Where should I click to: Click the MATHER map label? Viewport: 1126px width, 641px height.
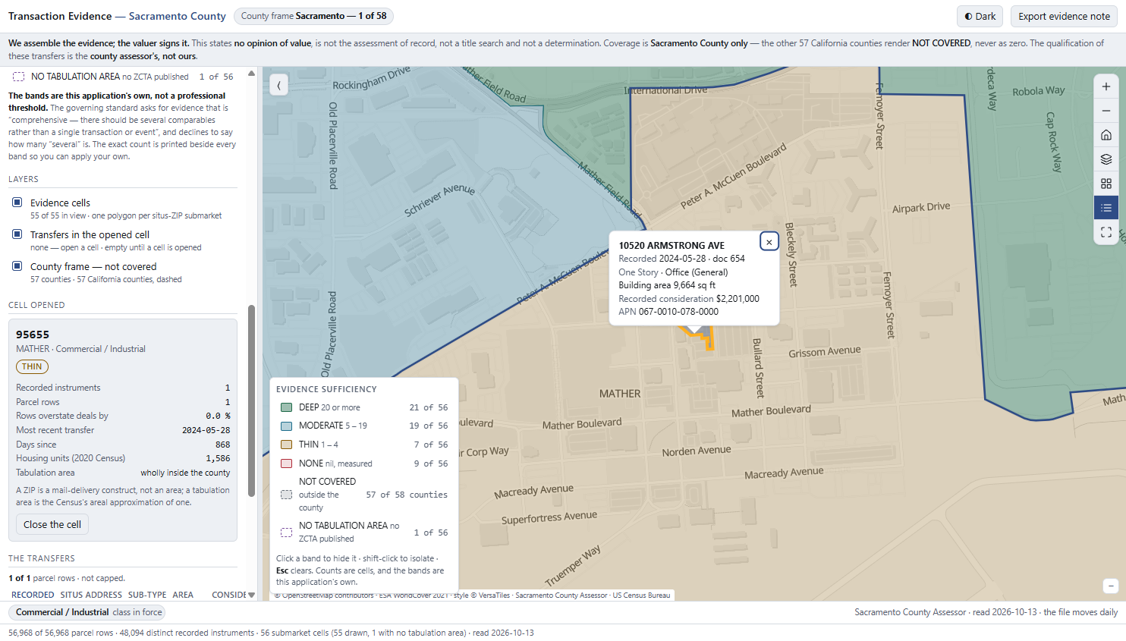(x=620, y=394)
